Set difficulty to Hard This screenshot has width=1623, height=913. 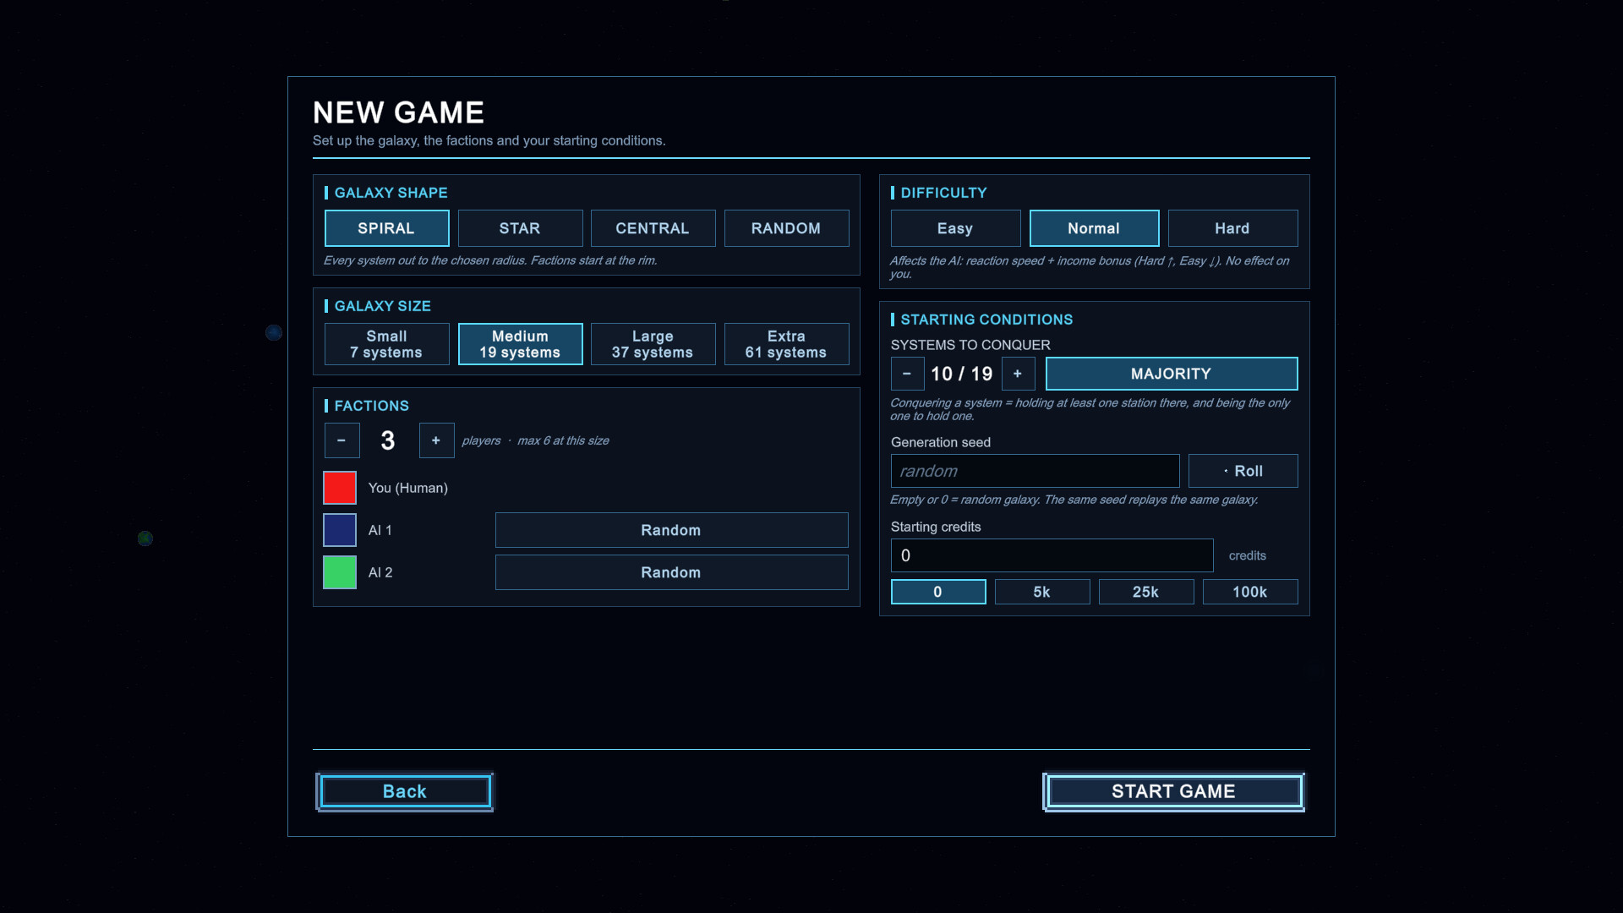point(1232,228)
